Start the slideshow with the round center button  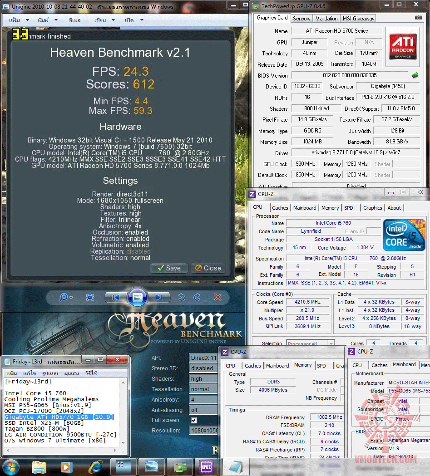click(138, 297)
